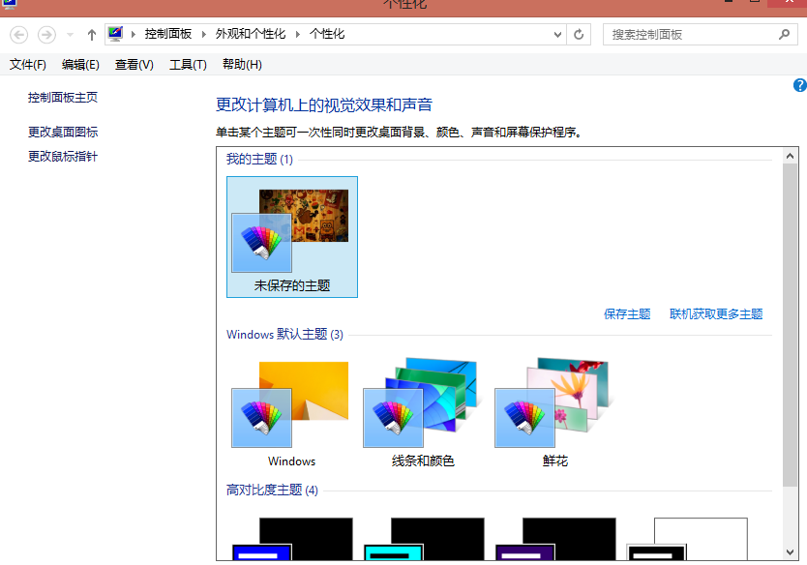Screen dimensions: 807x565
Task: Click the 保存主题 link
Action: coord(625,313)
